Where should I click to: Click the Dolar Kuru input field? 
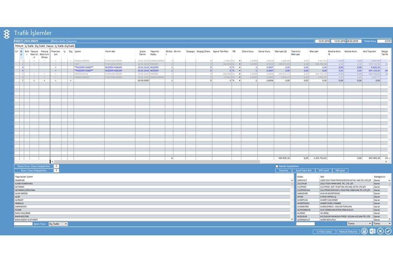click(x=384, y=41)
